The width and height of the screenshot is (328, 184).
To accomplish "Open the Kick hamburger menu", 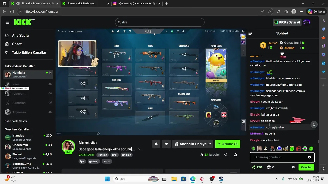I will tap(8, 22).
